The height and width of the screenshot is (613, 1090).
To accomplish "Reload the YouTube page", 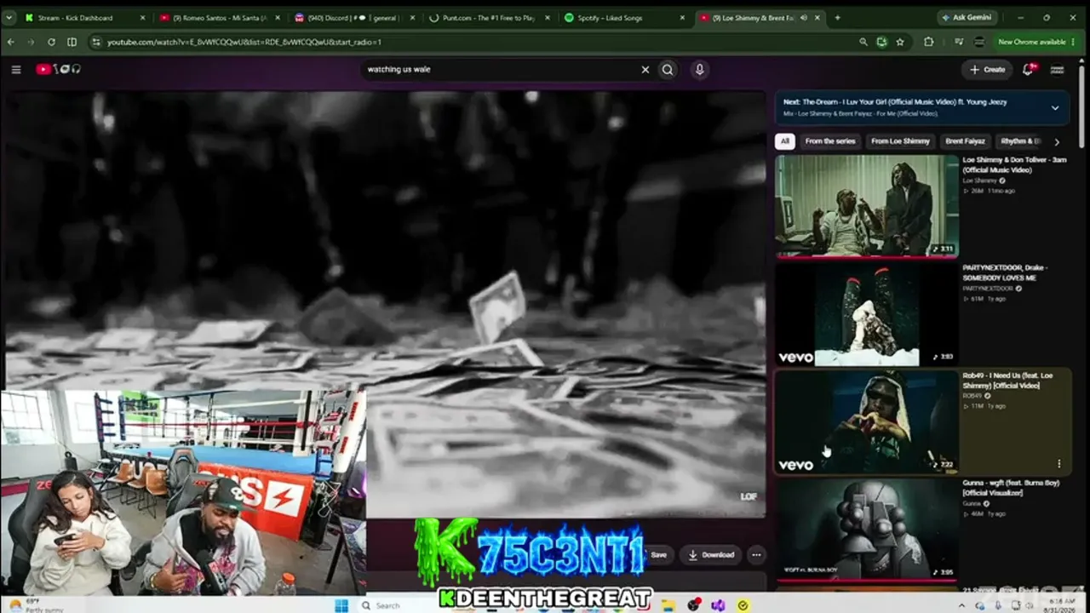I will pos(51,42).
